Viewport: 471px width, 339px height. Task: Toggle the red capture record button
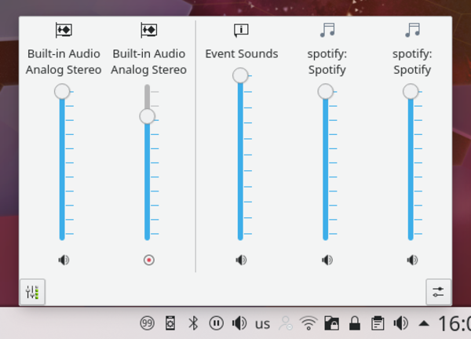[x=148, y=260]
